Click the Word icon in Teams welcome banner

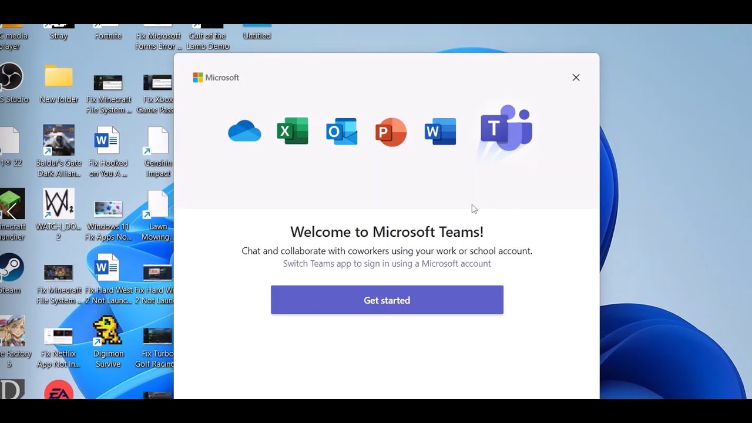tap(440, 131)
